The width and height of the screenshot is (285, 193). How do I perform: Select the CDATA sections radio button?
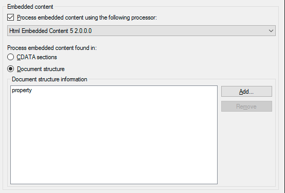10,57
